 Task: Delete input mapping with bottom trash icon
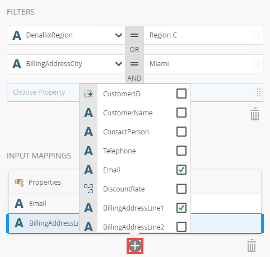[252, 245]
